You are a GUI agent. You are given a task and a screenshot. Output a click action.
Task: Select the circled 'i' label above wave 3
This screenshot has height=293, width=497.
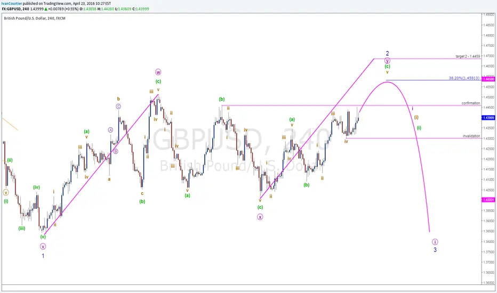click(435, 242)
